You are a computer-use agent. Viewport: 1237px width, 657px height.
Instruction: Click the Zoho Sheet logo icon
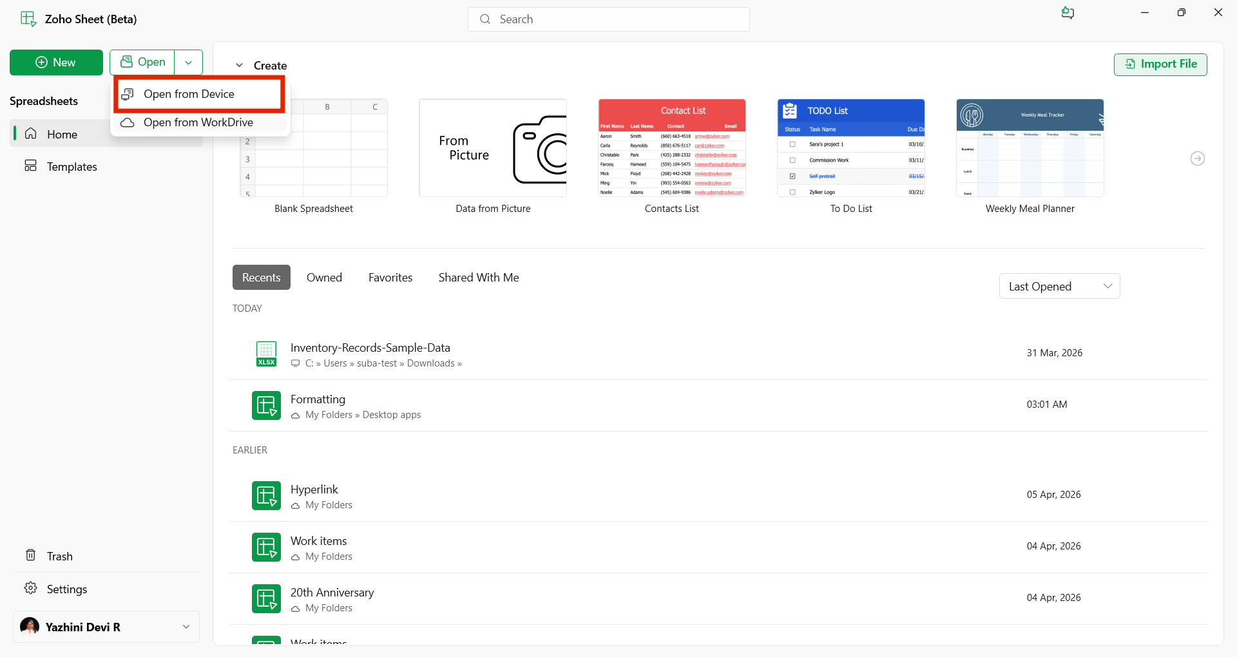pyautogui.click(x=28, y=19)
